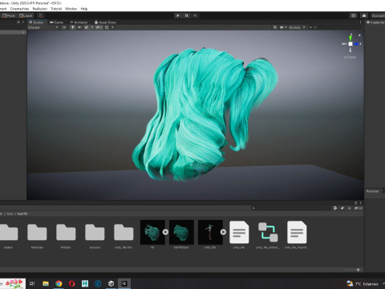Select the second hair prefab thumbnail

pyautogui.click(x=181, y=232)
